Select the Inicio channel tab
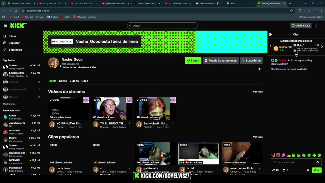 coord(53,81)
